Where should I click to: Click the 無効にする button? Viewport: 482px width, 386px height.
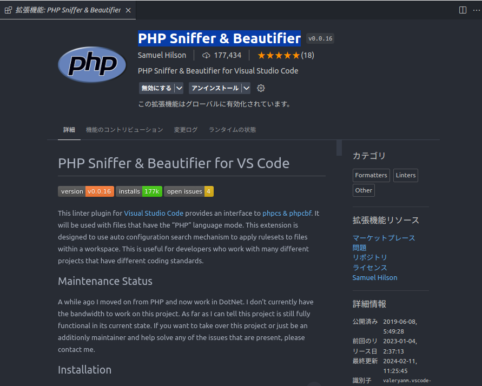156,88
